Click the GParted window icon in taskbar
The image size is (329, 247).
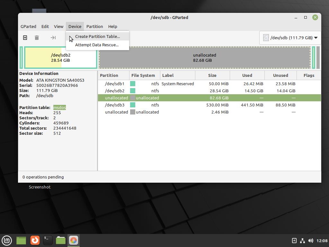(x=74, y=240)
